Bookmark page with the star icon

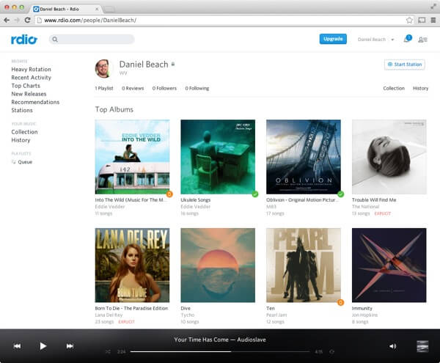409,21
